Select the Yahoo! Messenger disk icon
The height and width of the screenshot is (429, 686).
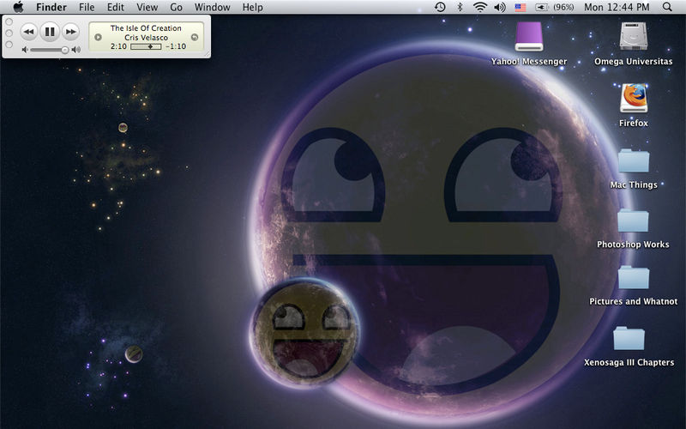click(x=529, y=37)
